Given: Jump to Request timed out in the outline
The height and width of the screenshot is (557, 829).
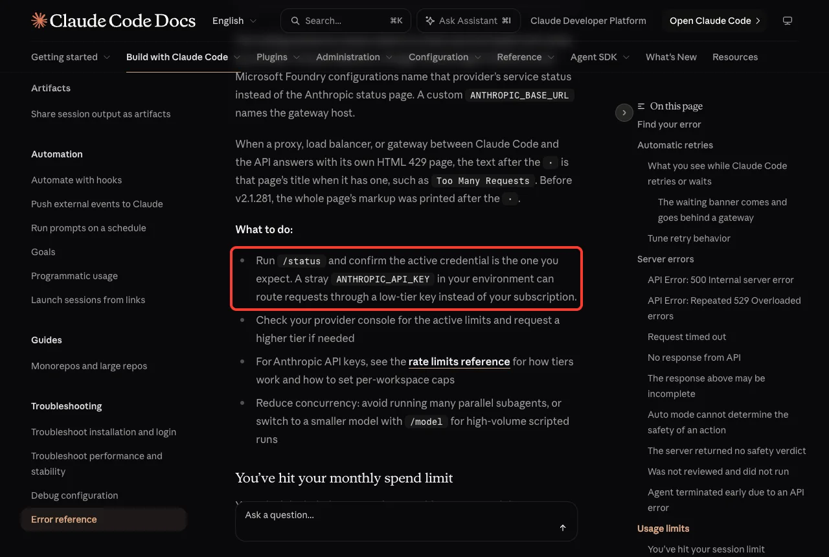Looking at the screenshot, I should pyautogui.click(x=687, y=337).
